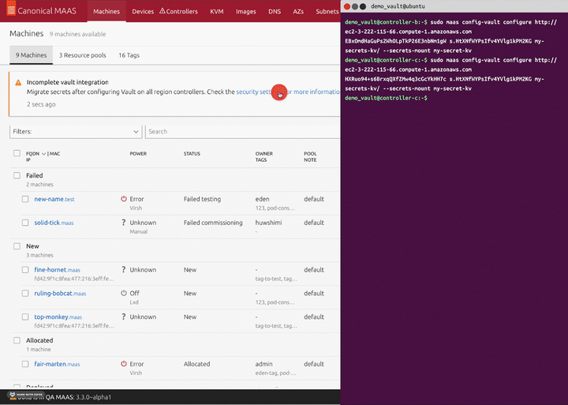This screenshot has height=405, width=568.
Task: Open the fine-hornet.maas machine link
Action: [x=58, y=270]
